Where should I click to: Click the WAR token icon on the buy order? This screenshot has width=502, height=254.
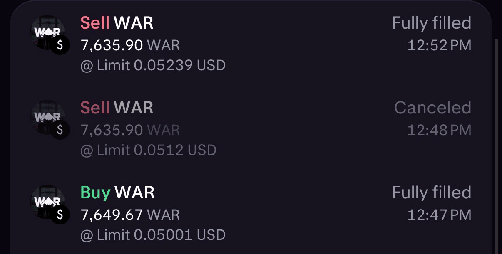pyautogui.click(x=47, y=201)
